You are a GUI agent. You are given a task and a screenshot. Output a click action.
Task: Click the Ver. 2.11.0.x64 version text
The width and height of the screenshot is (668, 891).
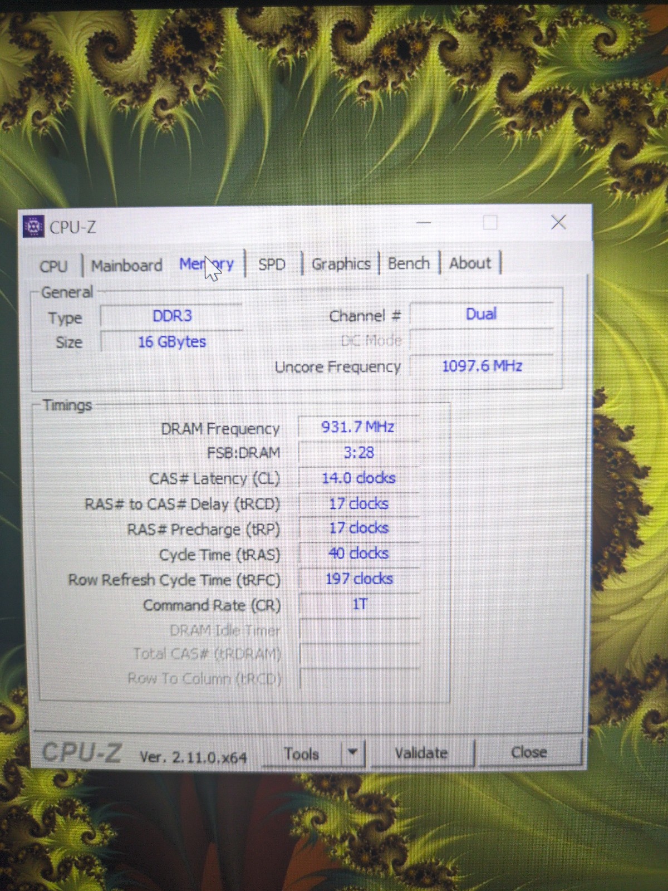coord(193,757)
